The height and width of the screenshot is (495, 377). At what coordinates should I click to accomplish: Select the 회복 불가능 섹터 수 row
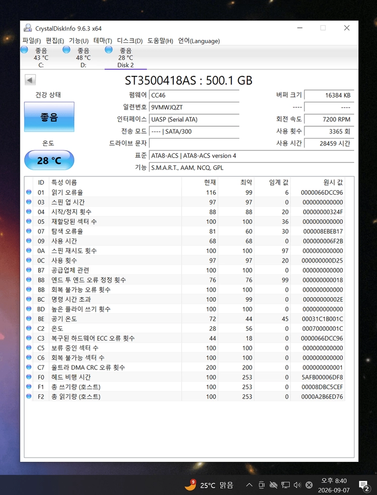click(x=185, y=357)
